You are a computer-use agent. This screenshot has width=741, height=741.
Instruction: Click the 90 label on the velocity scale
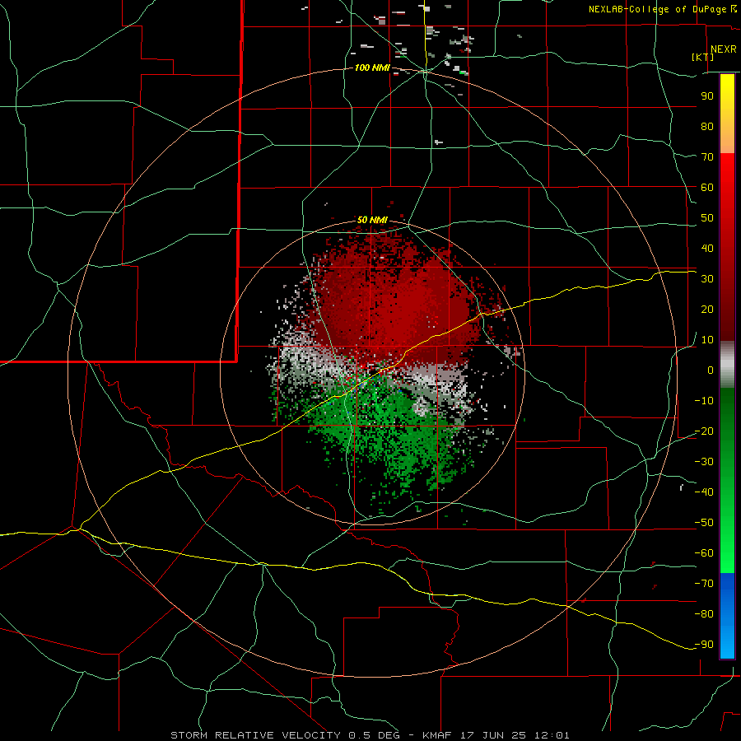pos(707,96)
